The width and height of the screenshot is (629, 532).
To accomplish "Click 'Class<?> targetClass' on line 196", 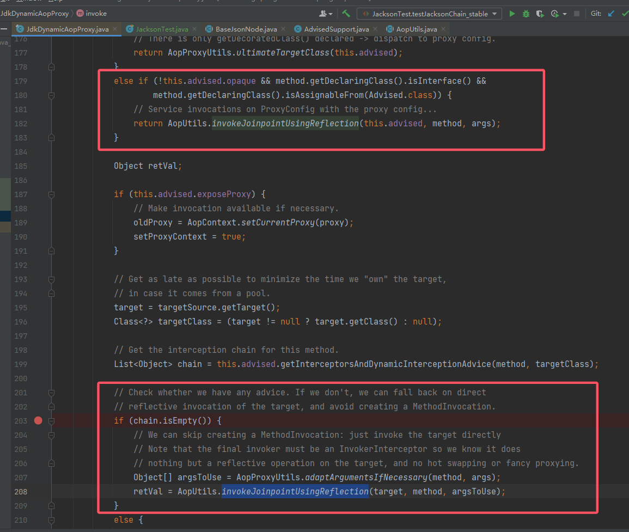I will (x=162, y=321).
